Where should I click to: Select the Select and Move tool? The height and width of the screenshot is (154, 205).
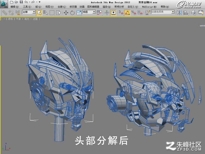66,13
